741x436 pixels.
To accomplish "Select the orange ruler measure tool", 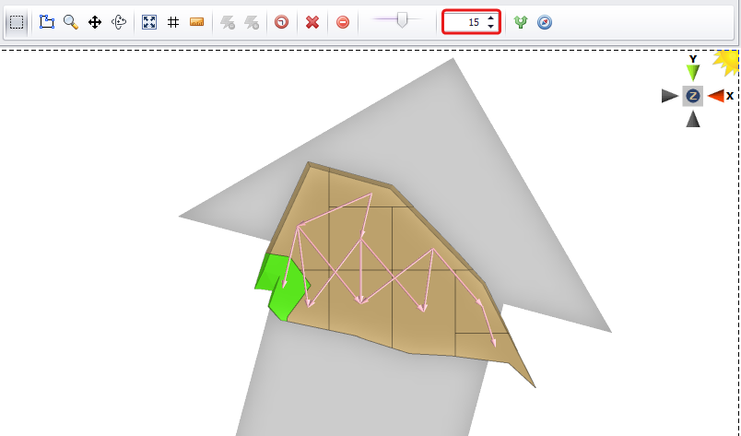I will 196,22.
